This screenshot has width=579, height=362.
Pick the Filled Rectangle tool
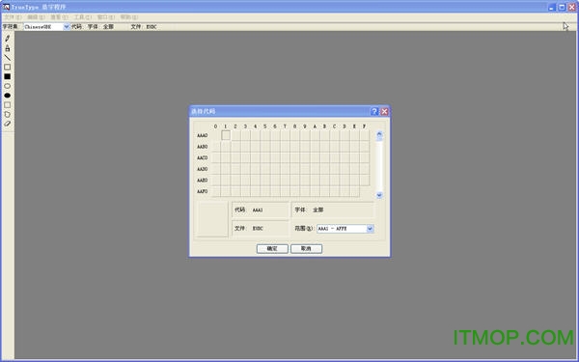click(x=7, y=76)
